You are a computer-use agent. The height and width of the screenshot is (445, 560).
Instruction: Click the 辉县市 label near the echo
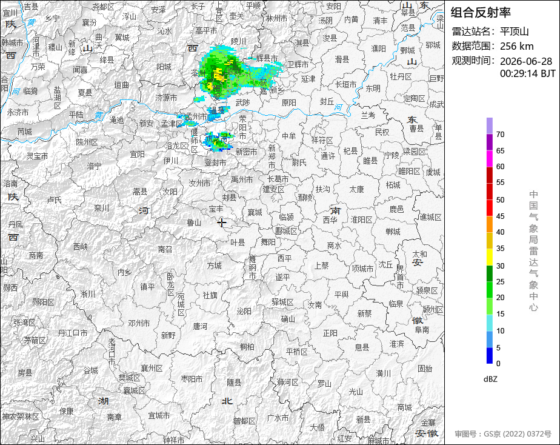(267, 58)
